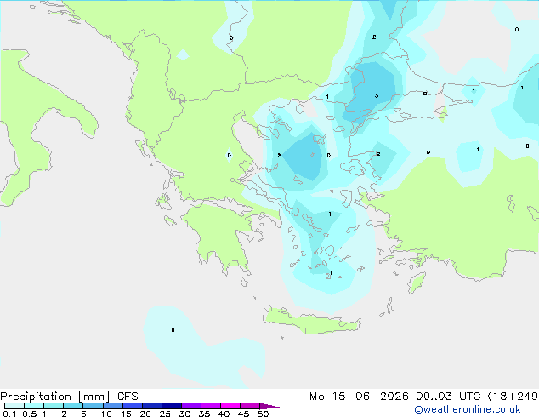Select the legend swatch between 45 and 50
The height and width of the screenshot is (417, 539).
tap(250, 406)
